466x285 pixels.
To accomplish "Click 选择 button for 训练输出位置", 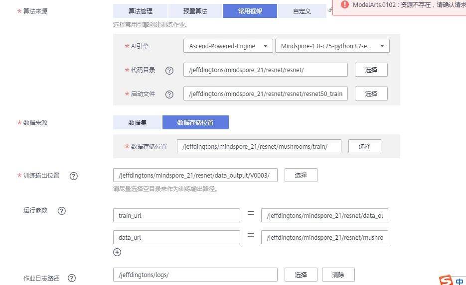I will click(301, 175).
